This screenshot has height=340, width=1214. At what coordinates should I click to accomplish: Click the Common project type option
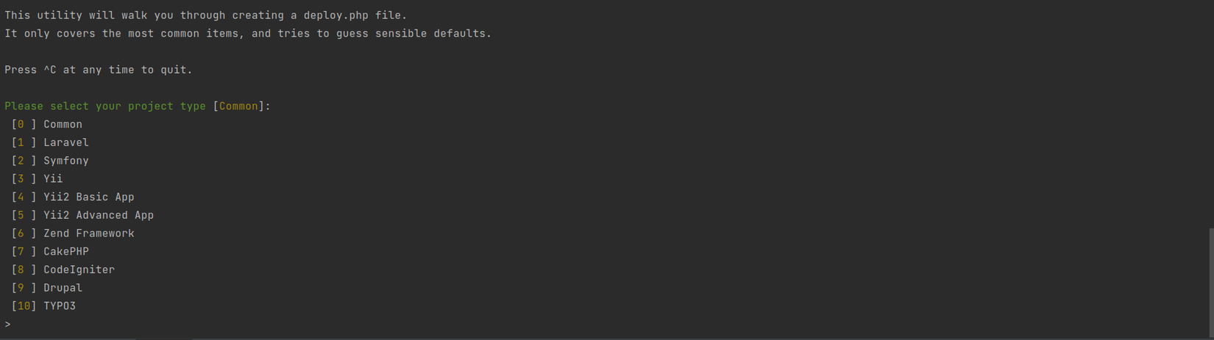pos(63,125)
